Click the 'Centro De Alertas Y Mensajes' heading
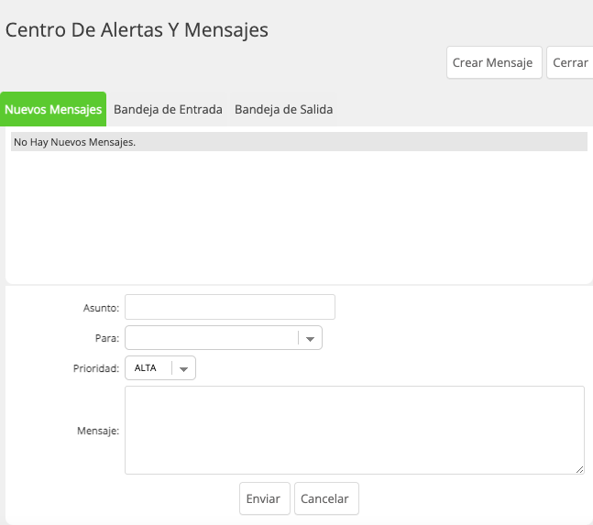Image resolution: width=593 pixels, height=525 pixels. (x=137, y=30)
